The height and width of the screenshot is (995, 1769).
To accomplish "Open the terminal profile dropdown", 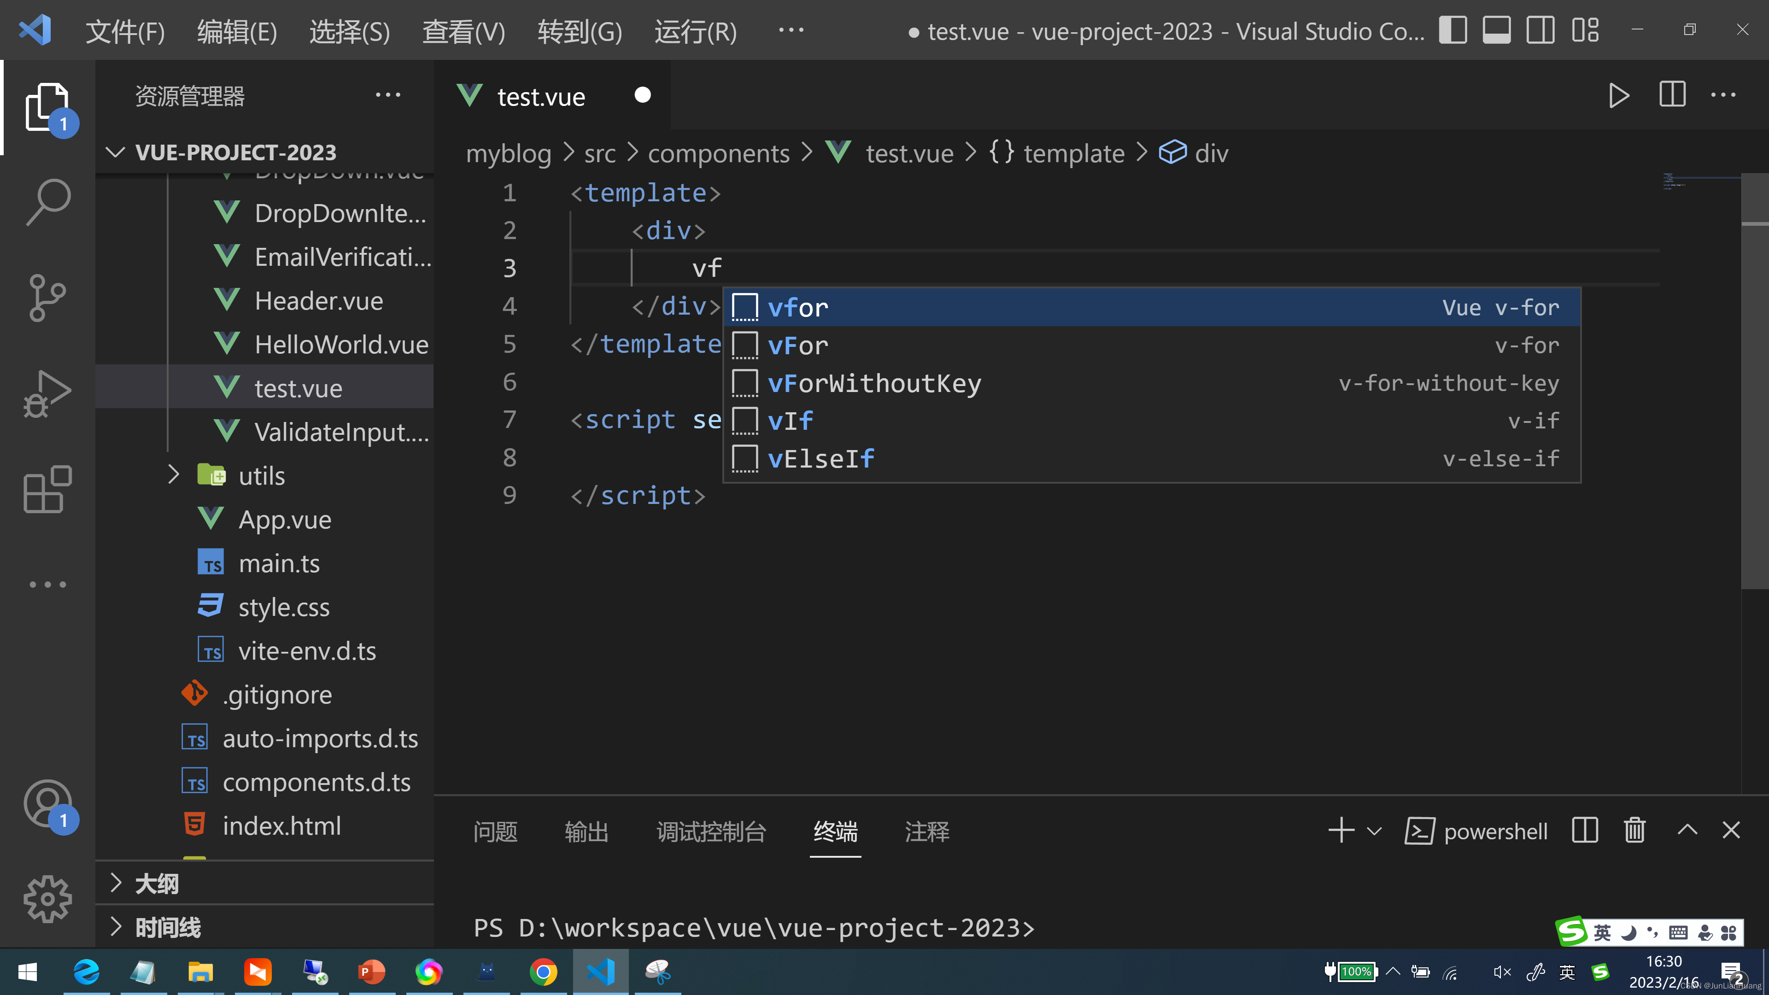I will coord(1374,830).
